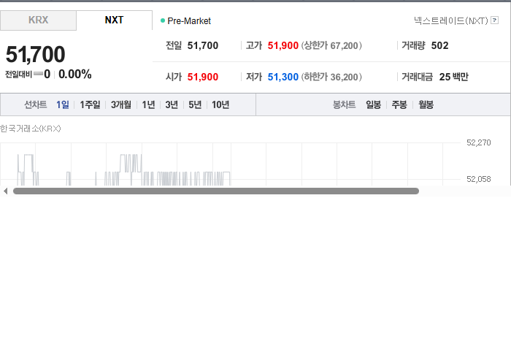Click the left scroll arrow

point(6,191)
